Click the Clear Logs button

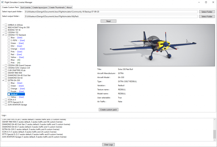tap(108, 144)
